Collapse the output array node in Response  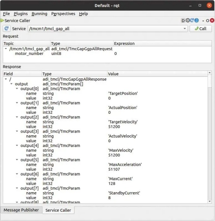(x=11, y=84)
